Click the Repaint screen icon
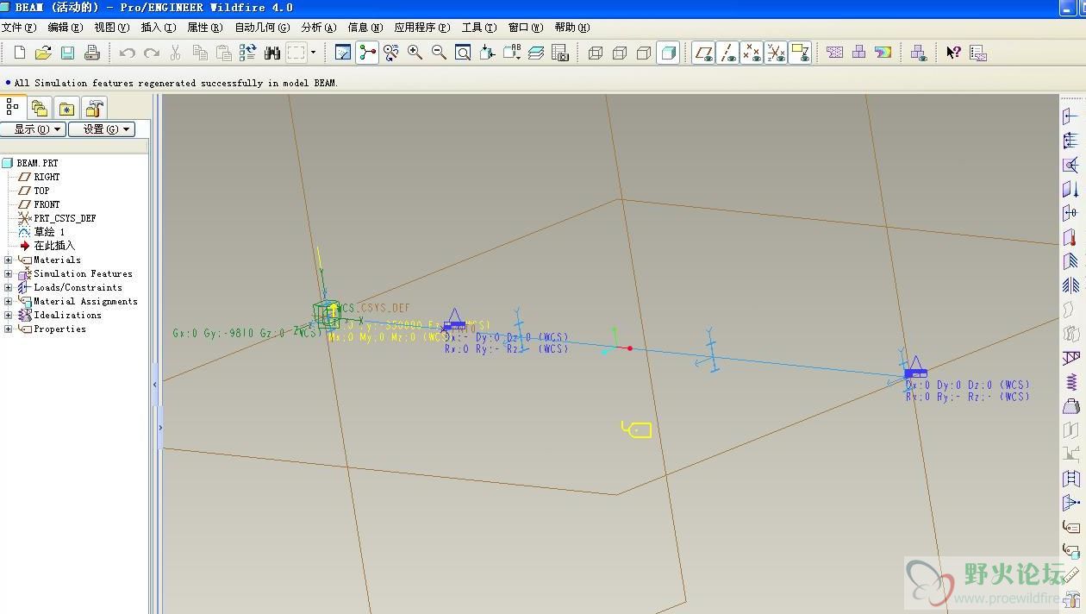Image resolution: width=1086 pixels, height=614 pixels. (x=343, y=53)
